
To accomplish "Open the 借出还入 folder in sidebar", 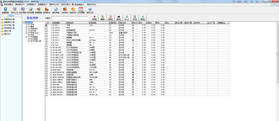I will 6,34.
